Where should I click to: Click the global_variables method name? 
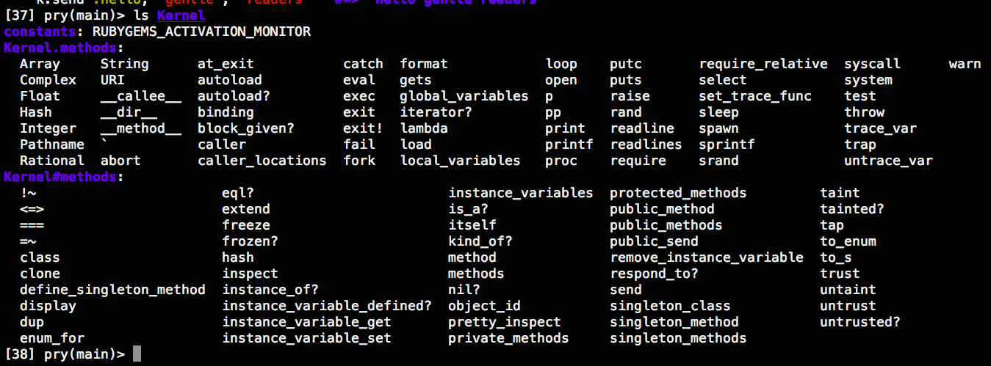[x=464, y=96]
